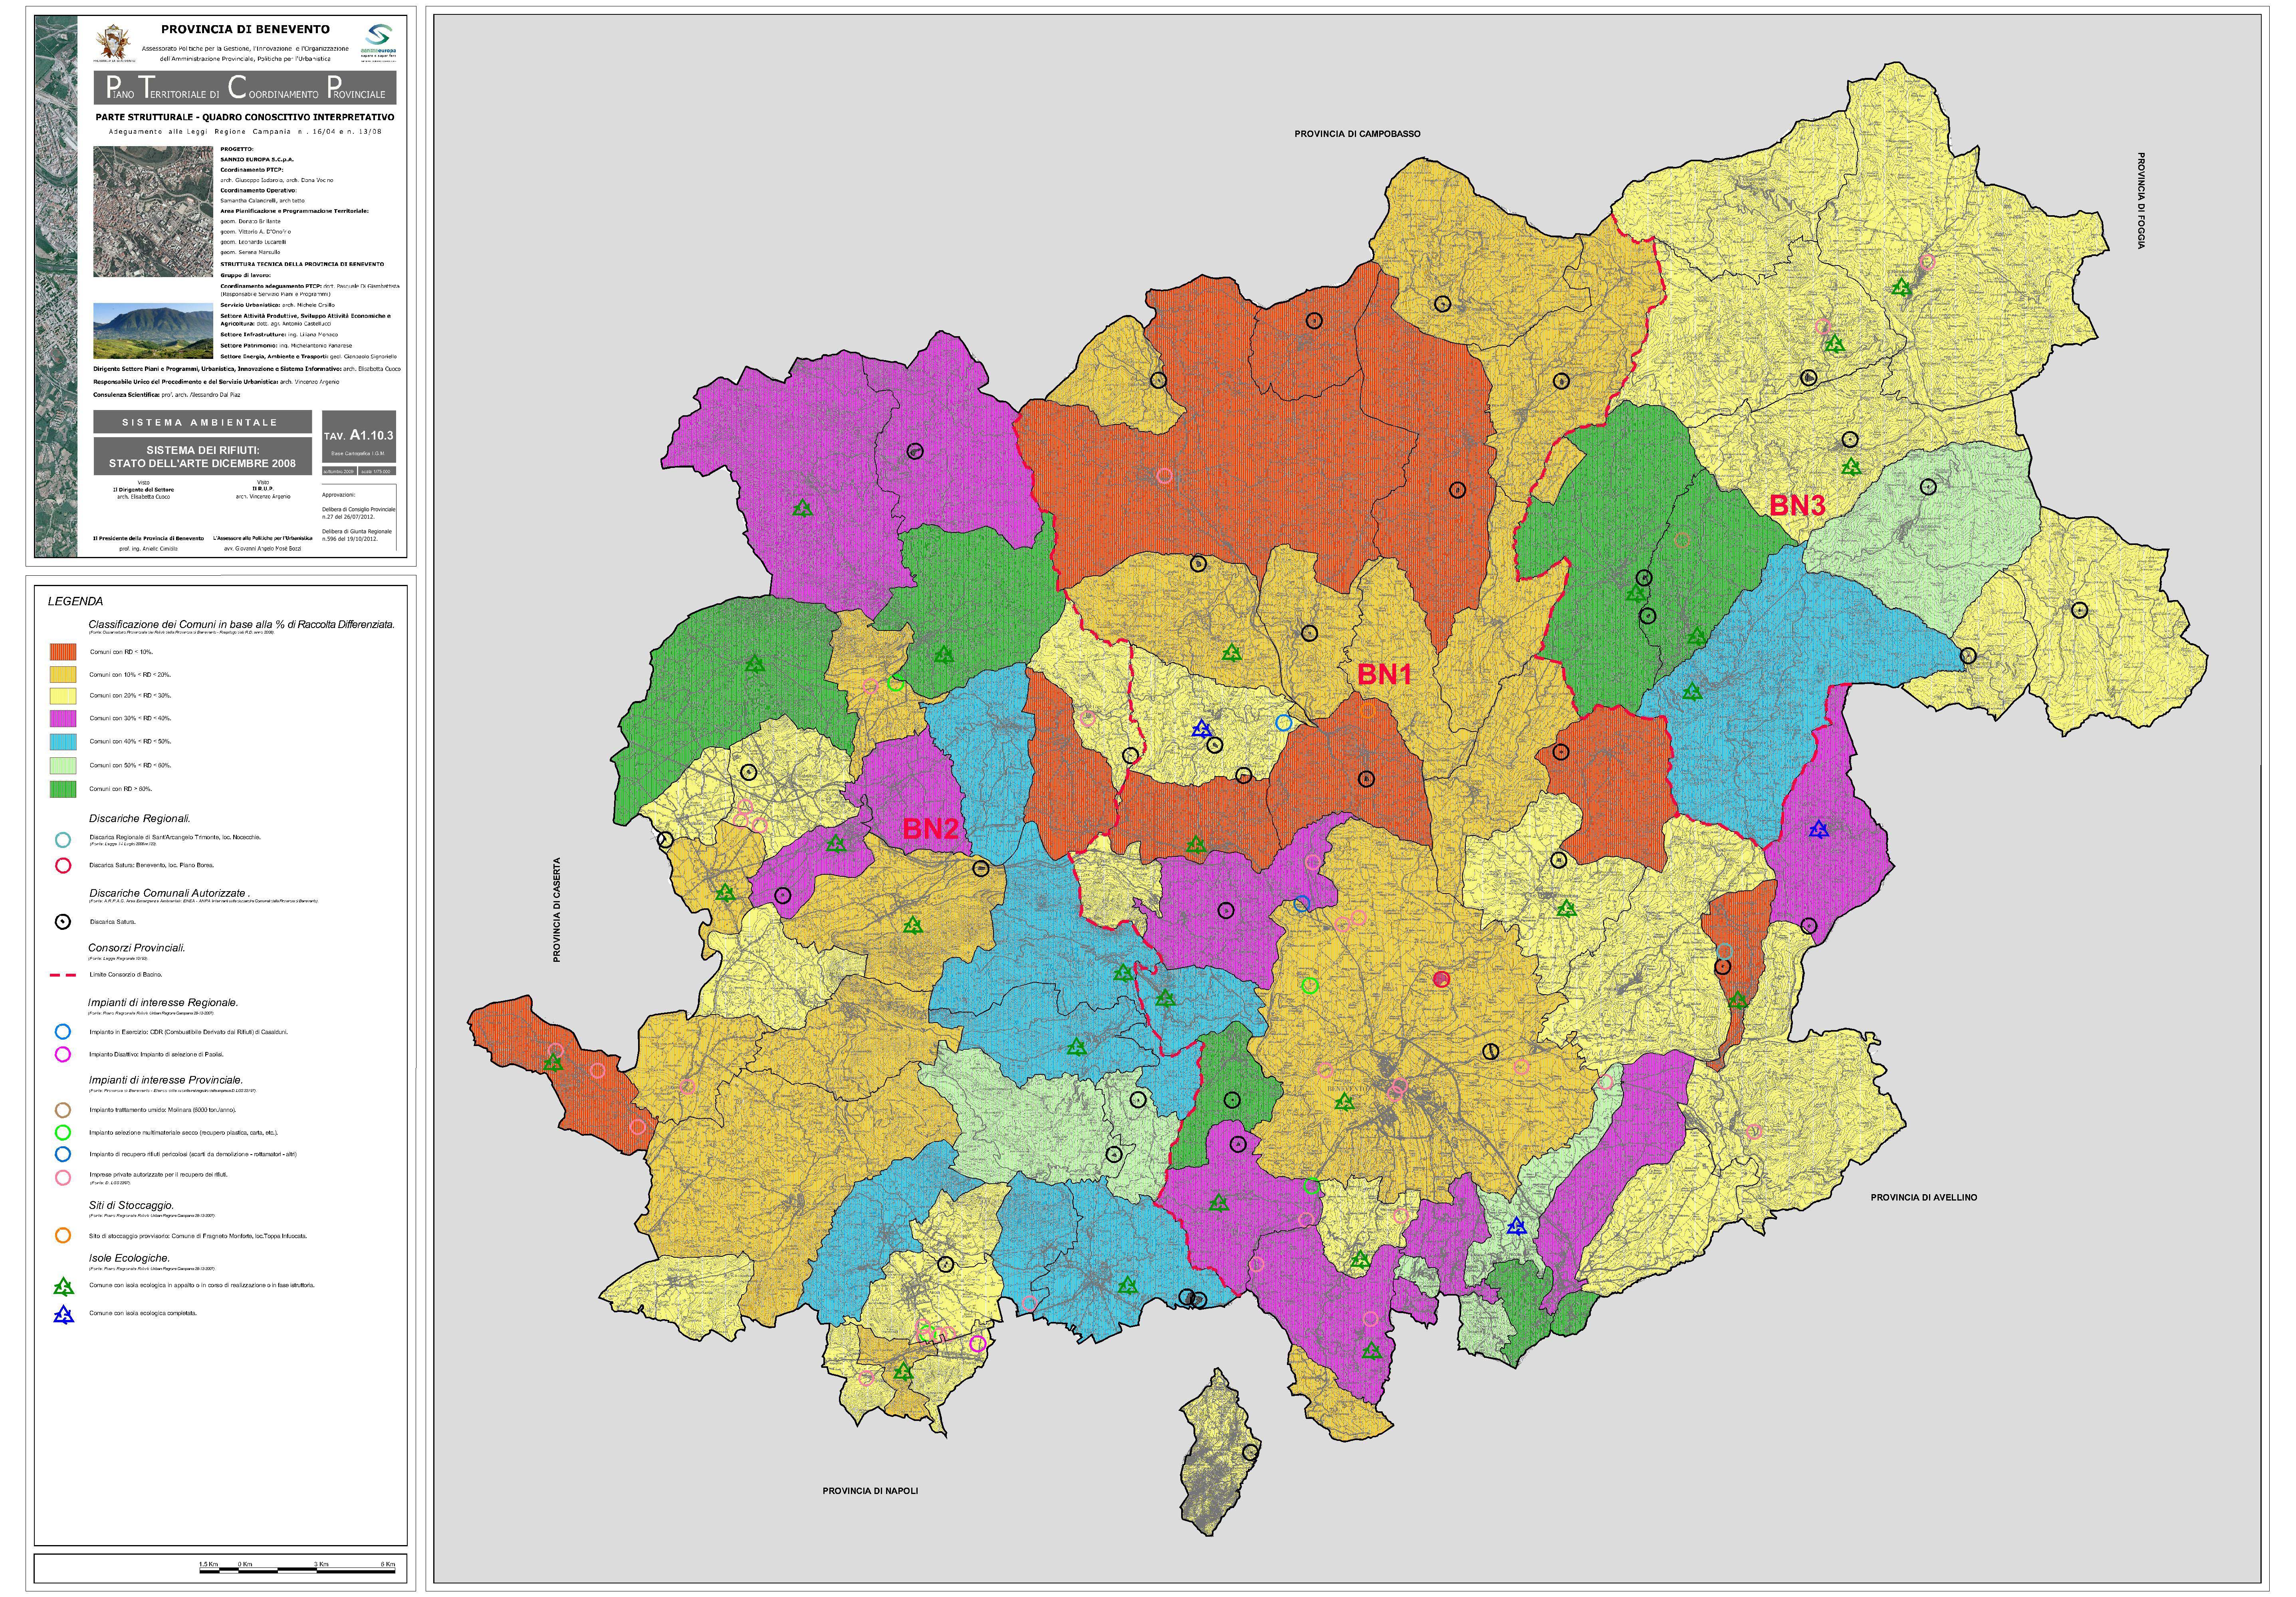Click the PROVINCIA DI BENEVENTO title text
The width and height of the screenshot is (2296, 1597).
(x=245, y=29)
